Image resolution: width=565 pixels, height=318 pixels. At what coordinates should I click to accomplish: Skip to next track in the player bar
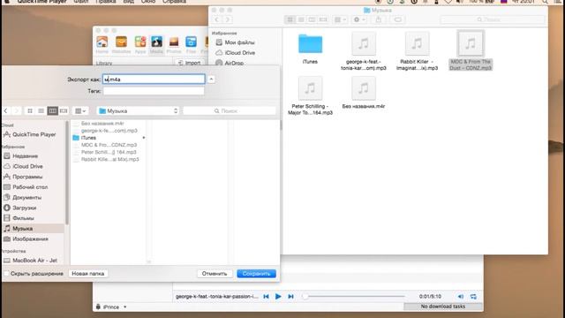click(290, 297)
